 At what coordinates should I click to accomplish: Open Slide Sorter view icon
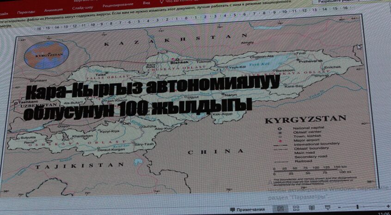click(x=296, y=209)
